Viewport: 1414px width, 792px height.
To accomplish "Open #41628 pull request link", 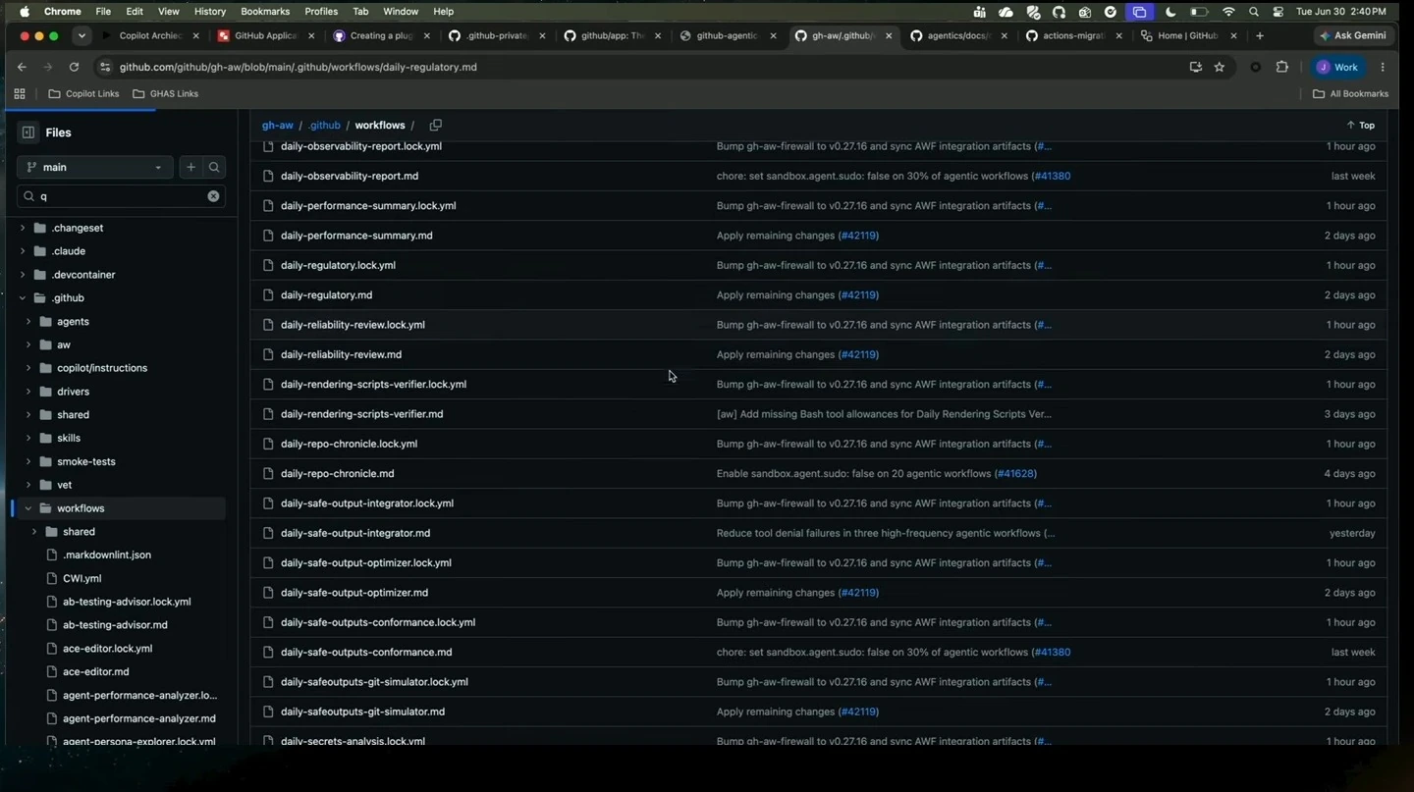I will coord(1015,474).
